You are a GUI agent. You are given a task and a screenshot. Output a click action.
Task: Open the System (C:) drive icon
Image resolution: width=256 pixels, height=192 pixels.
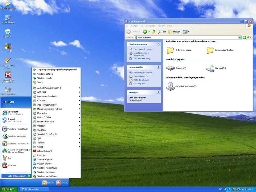pos(170,68)
